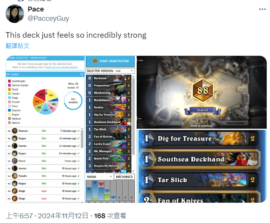Click the START HEARTHSTONE button
The image size is (270, 223).
[110, 61]
